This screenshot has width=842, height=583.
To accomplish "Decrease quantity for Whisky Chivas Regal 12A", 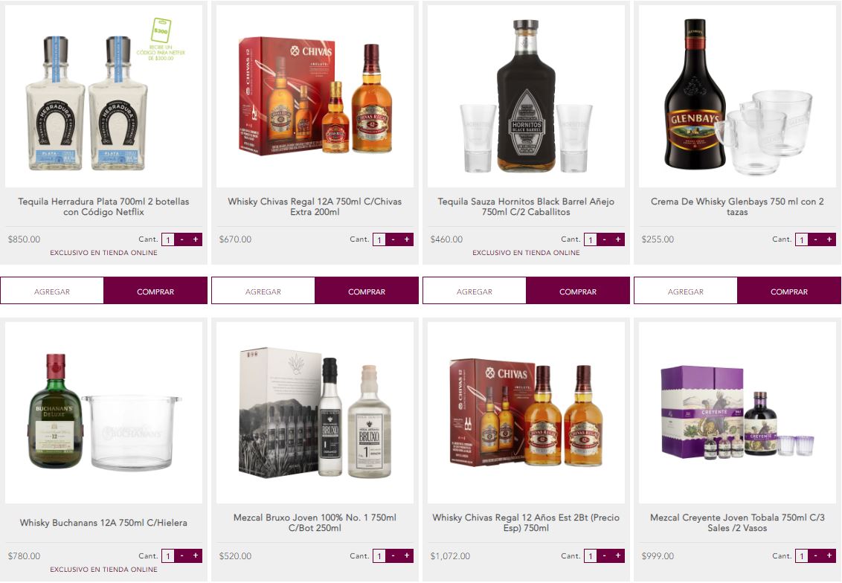I will (x=393, y=239).
